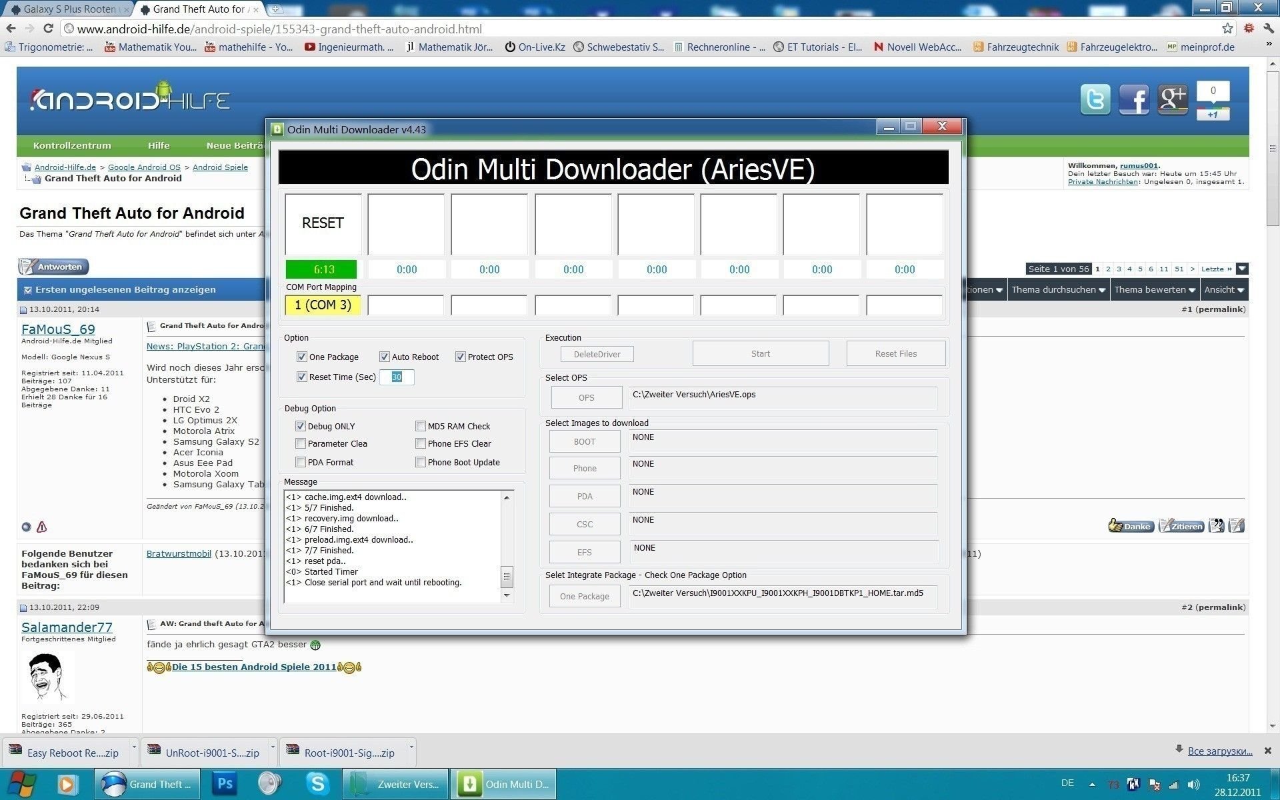Toggle the Auto Reboot checkbox

pyautogui.click(x=384, y=357)
